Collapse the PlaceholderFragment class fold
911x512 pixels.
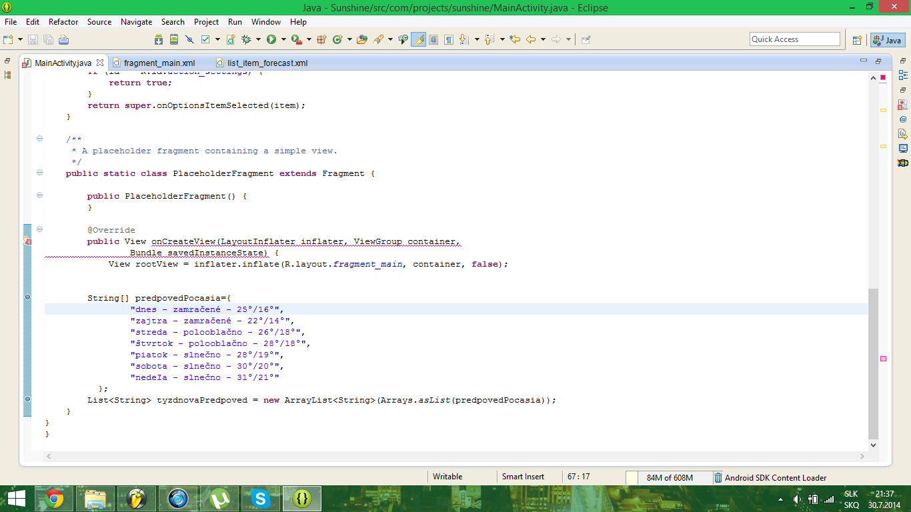coord(39,173)
